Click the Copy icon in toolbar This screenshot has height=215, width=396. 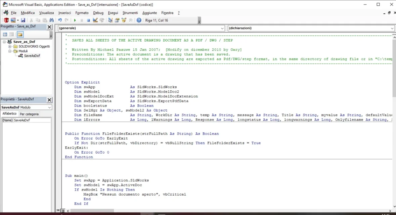(38, 20)
